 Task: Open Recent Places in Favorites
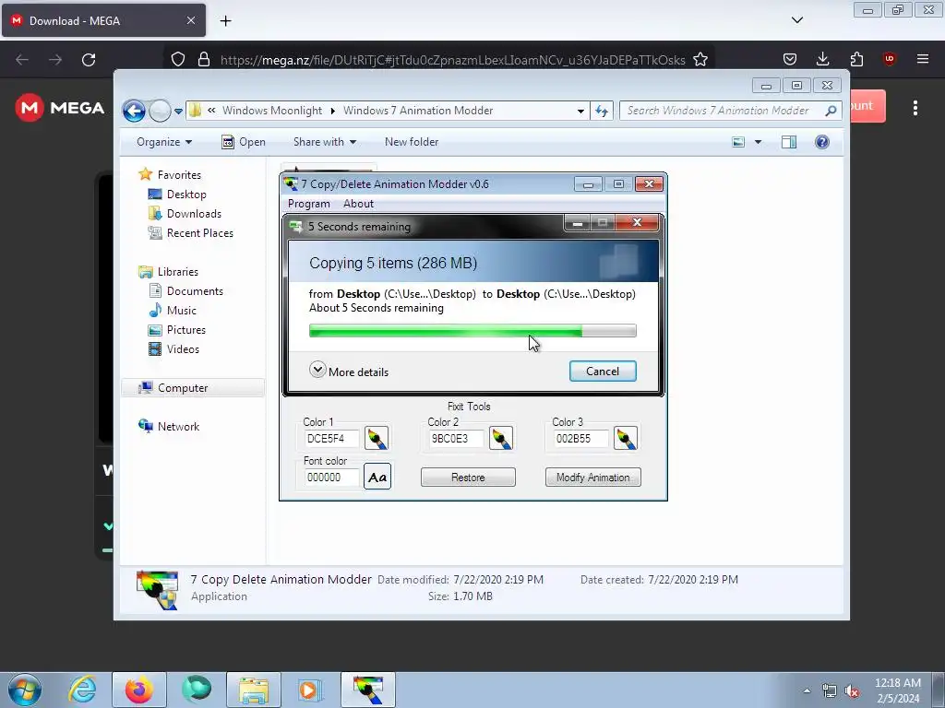point(199,233)
